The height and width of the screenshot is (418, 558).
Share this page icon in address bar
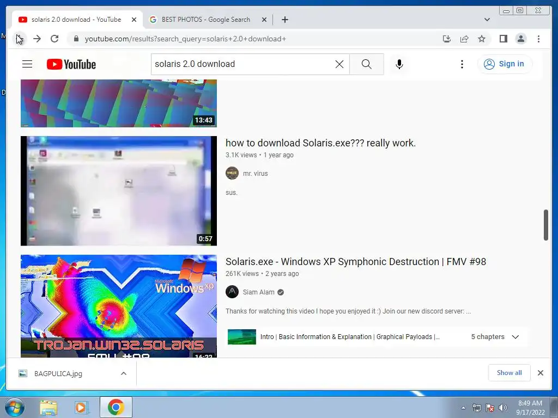(x=464, y=39)
